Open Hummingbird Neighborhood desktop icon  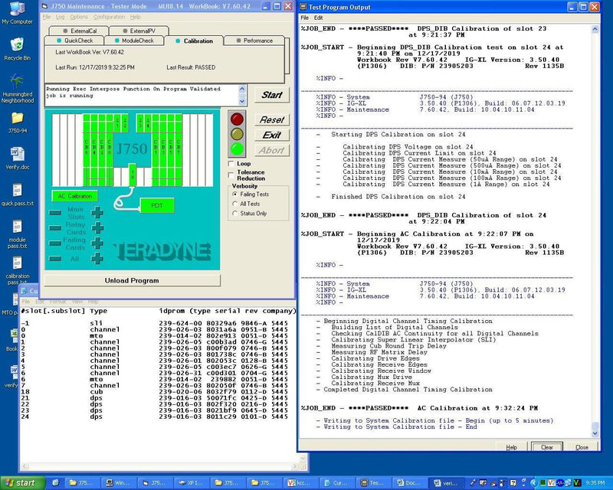pos(17,82)
